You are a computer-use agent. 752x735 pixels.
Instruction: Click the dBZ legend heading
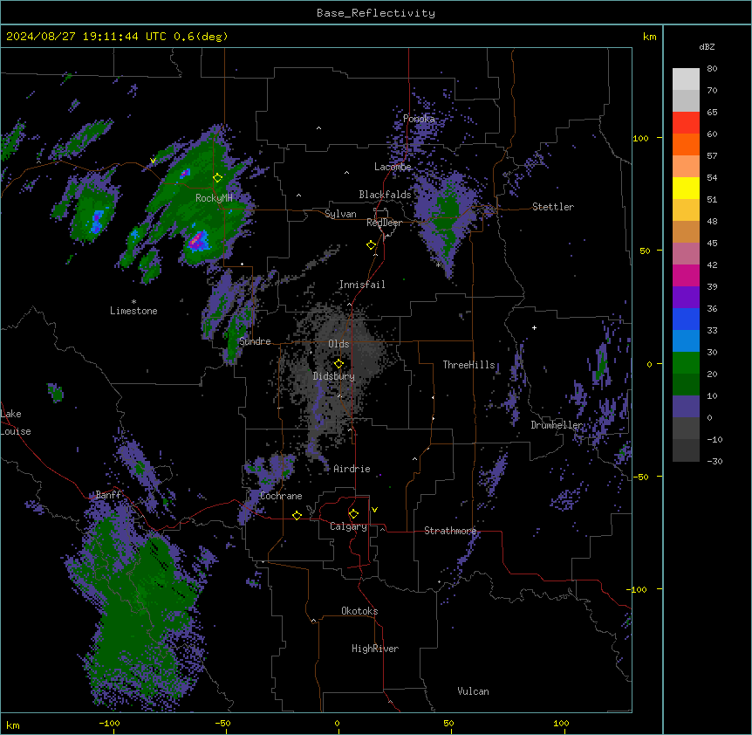(x=707, y=46)
